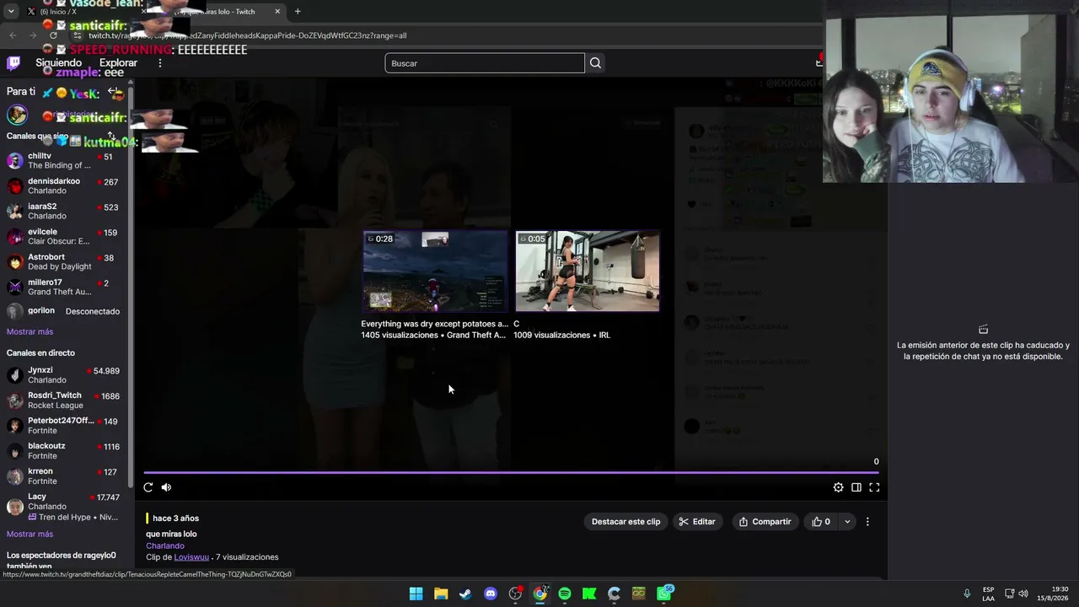Image resolution: width=1079 pixels, height=607 pixels.
Task: Focus the Buscar search field
Action: (485, 63)
